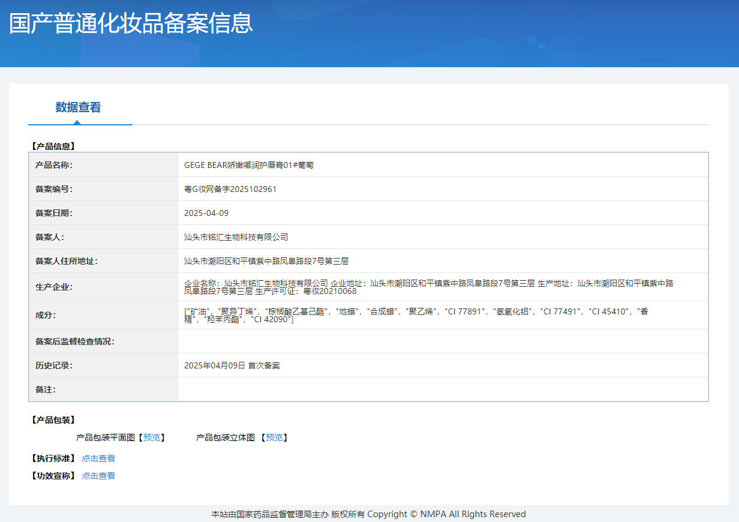Click the 备注 row label
The image size is (739, 522).
tap(45, 389)
